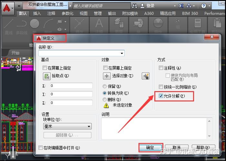Switch to Insert (插入) ribbon tab
Image resolution: width=226 pixels, height=161 pixels.
[x=37, y=14]
